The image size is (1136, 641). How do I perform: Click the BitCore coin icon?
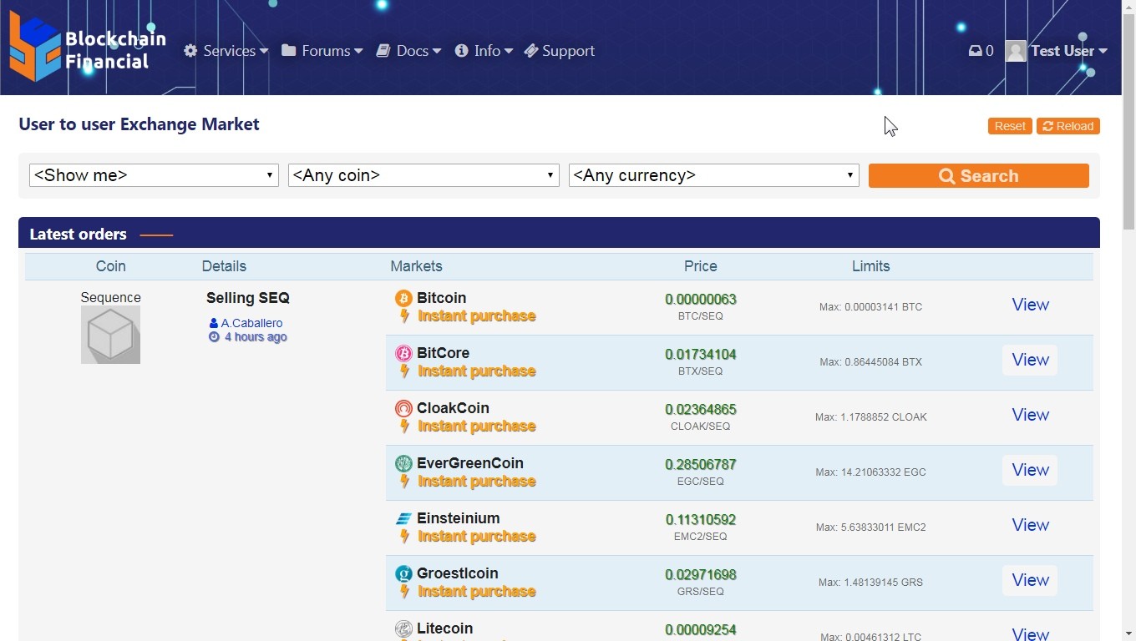coord(403,354)
